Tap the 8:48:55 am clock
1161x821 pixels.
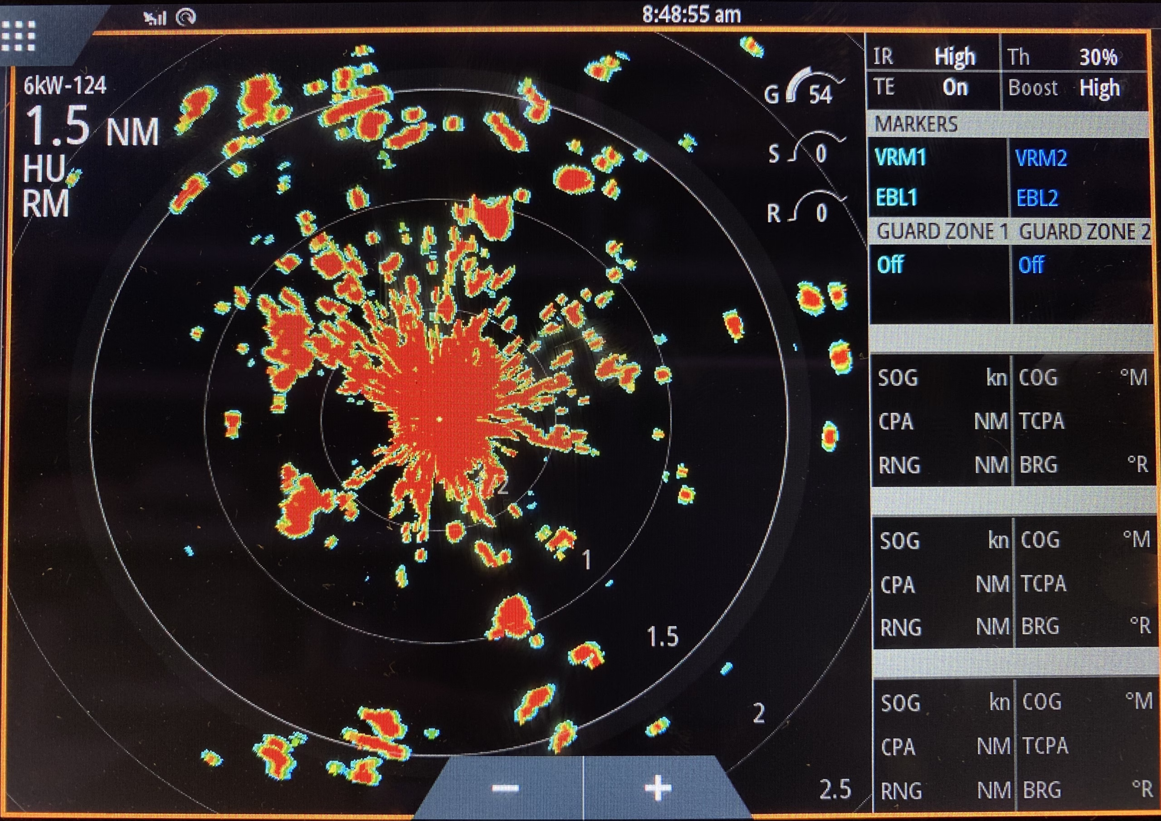(692, 15)
